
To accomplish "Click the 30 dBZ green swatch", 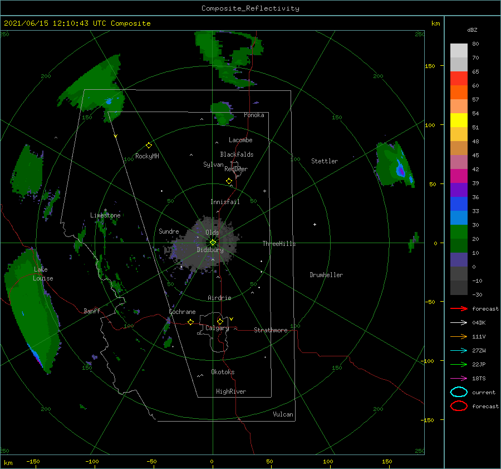I will [x=459, y=231].
